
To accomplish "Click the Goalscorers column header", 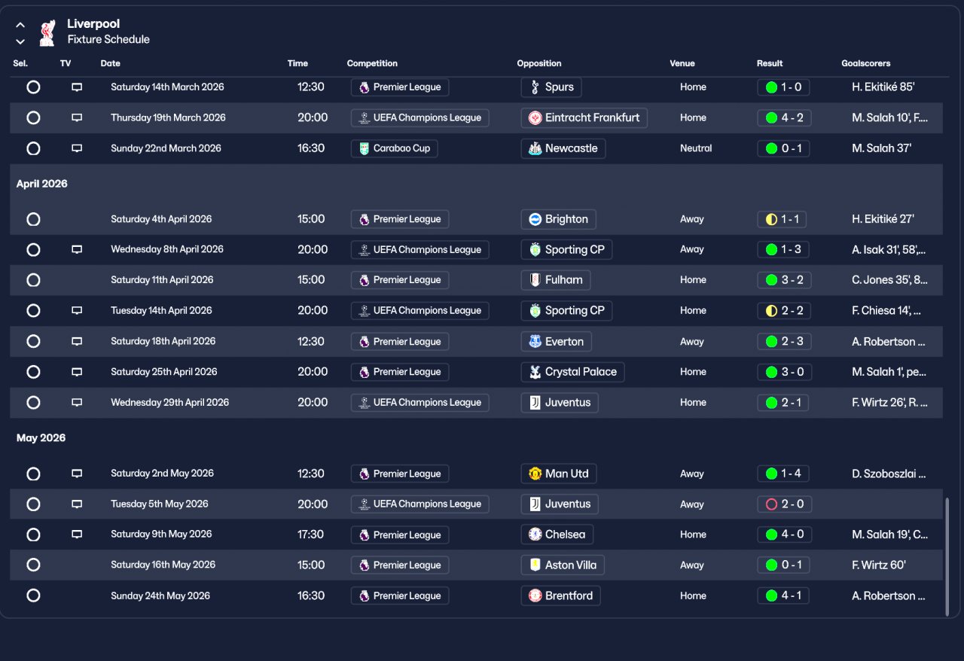I will tap(866, 63).
